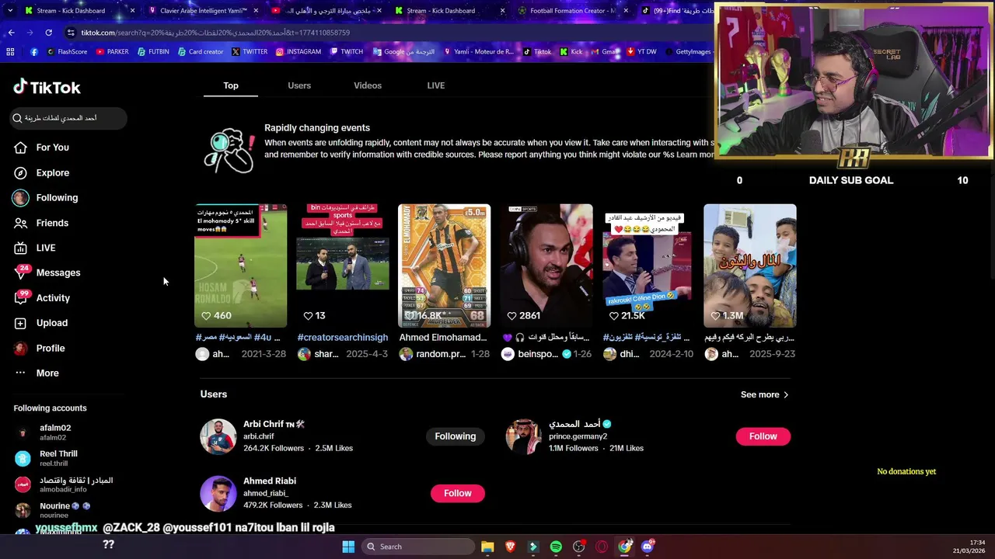Open Spotify from the taskbar

pyautogui.click(x=556, y=547)
